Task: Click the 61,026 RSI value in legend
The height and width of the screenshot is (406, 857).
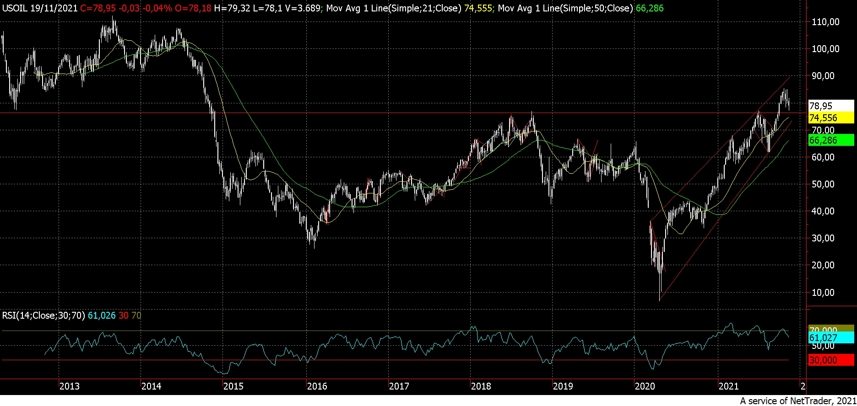Action: (102, 315)
